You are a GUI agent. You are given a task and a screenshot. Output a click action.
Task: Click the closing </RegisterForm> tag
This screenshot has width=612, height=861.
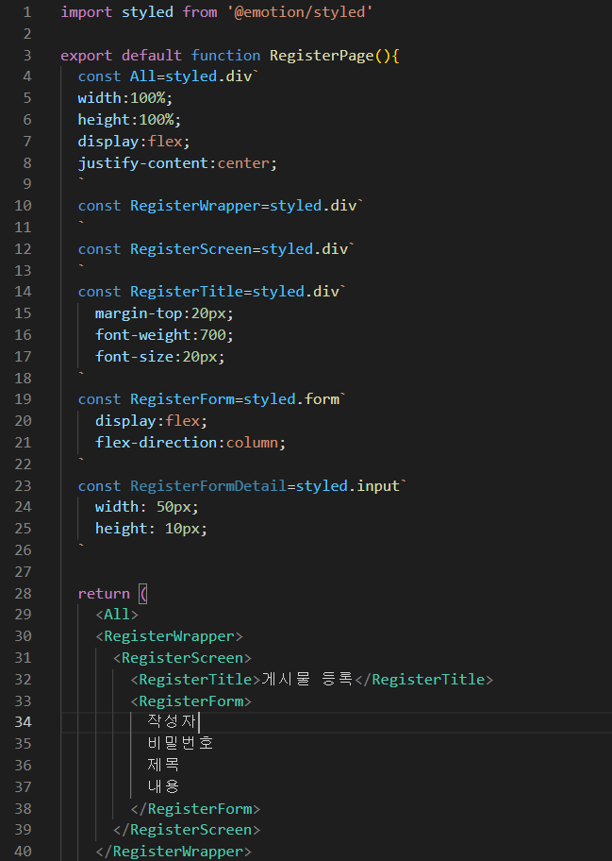click(x=195, y=809)
